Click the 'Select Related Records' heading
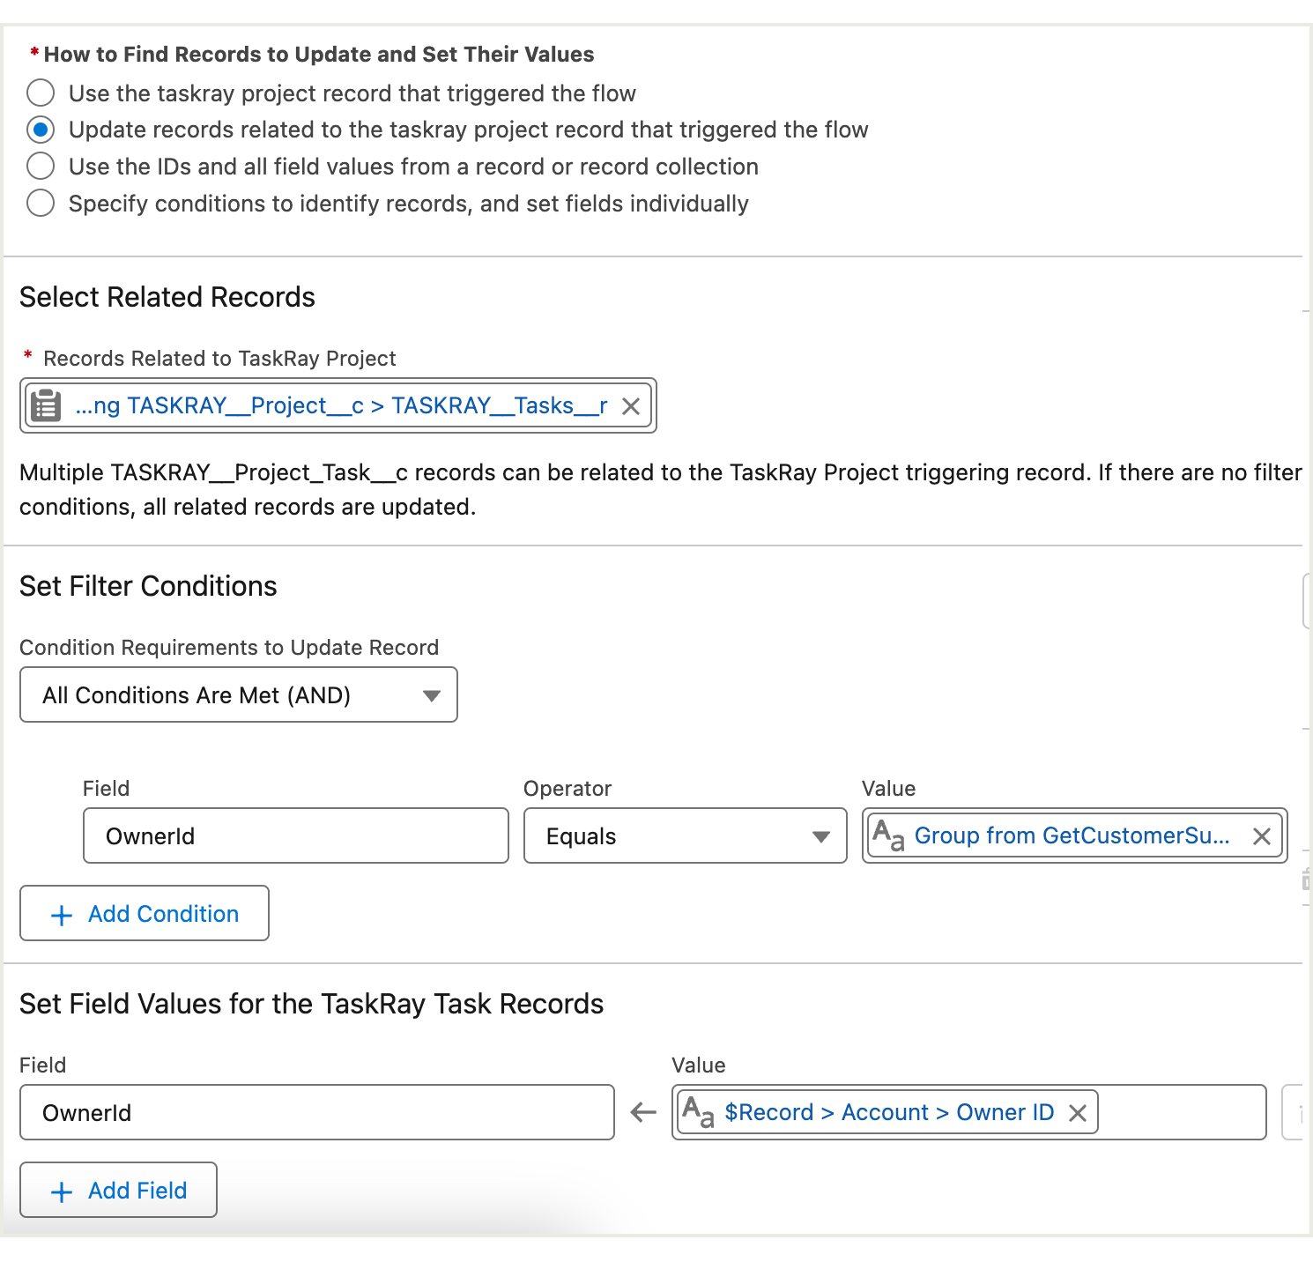 (167, 297)
